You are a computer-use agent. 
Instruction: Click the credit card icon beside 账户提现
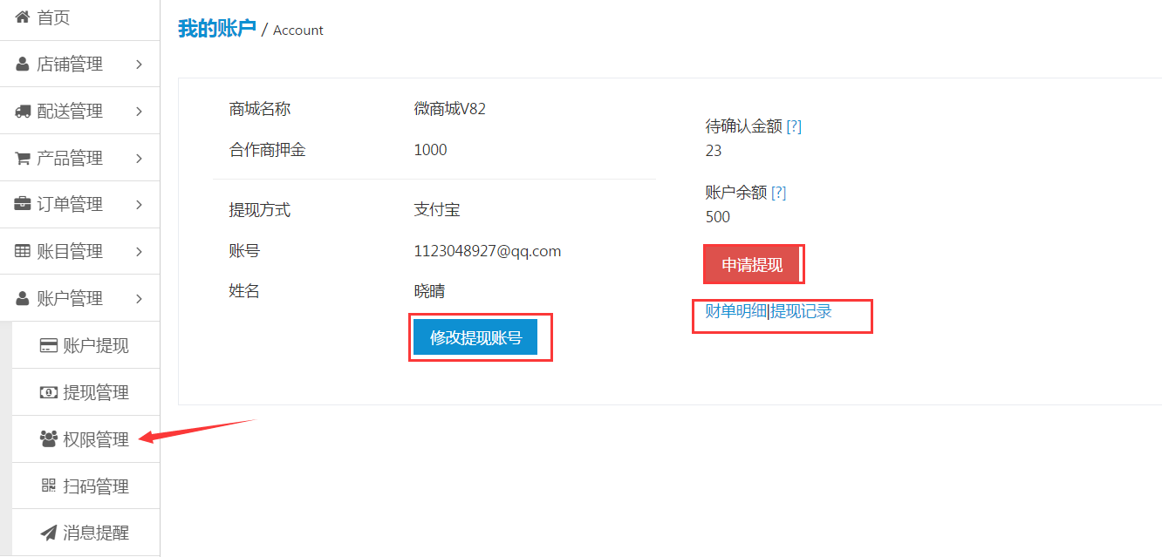point(49,345)
